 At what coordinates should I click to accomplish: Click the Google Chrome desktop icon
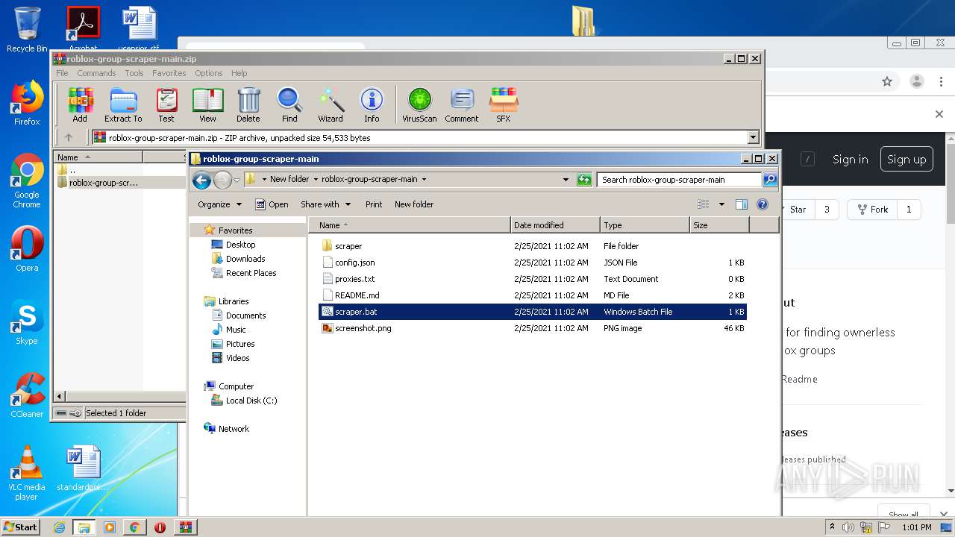(27, 181)
